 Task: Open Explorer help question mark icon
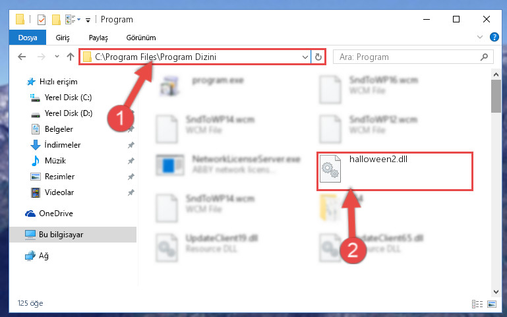pyautogui.click(x=494, y=37)
